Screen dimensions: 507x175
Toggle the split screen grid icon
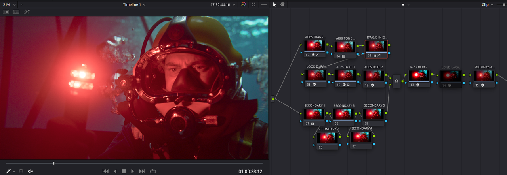(16, 12)
